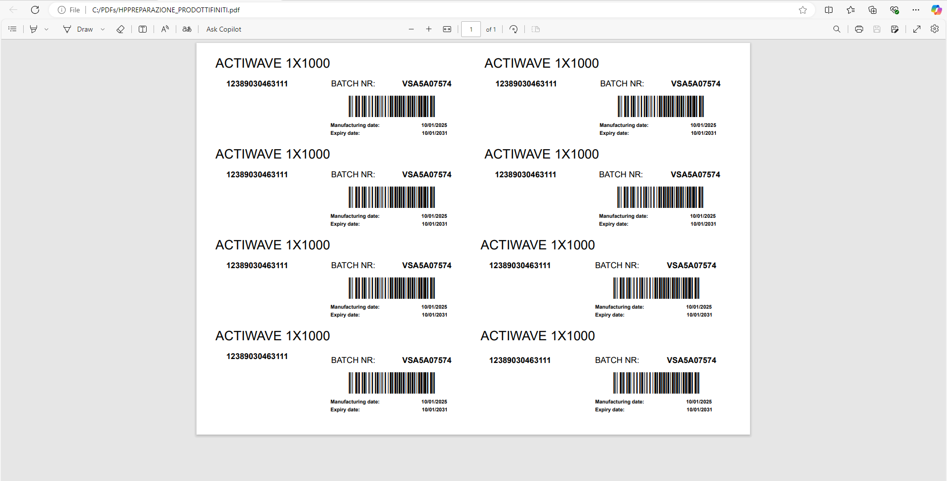Select the highlight tool
The width and height of the screenshot is (947, 481).
click(34, 29)
